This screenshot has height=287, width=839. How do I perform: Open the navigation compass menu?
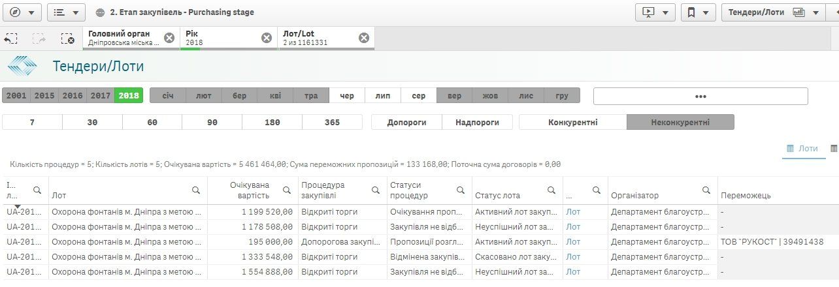[x=22, y=12]
